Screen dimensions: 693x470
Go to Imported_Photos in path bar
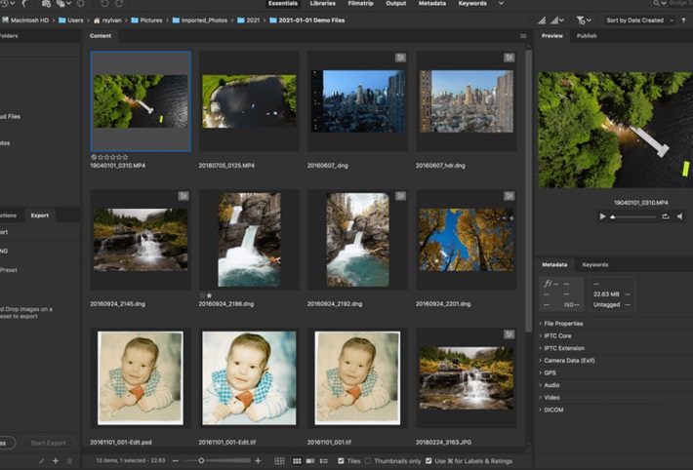click(200, 20)
